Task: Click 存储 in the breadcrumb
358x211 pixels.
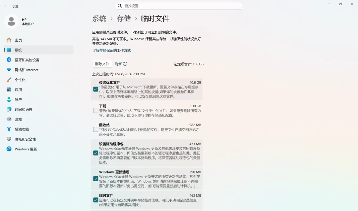Action: (124, 18)
